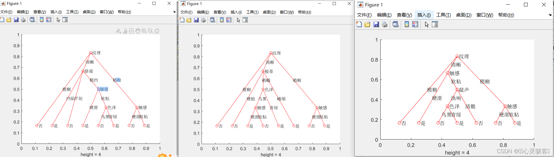Open Property Inspector icon in left Figure window
Viewport: 554px width, 157px height.
65,20
